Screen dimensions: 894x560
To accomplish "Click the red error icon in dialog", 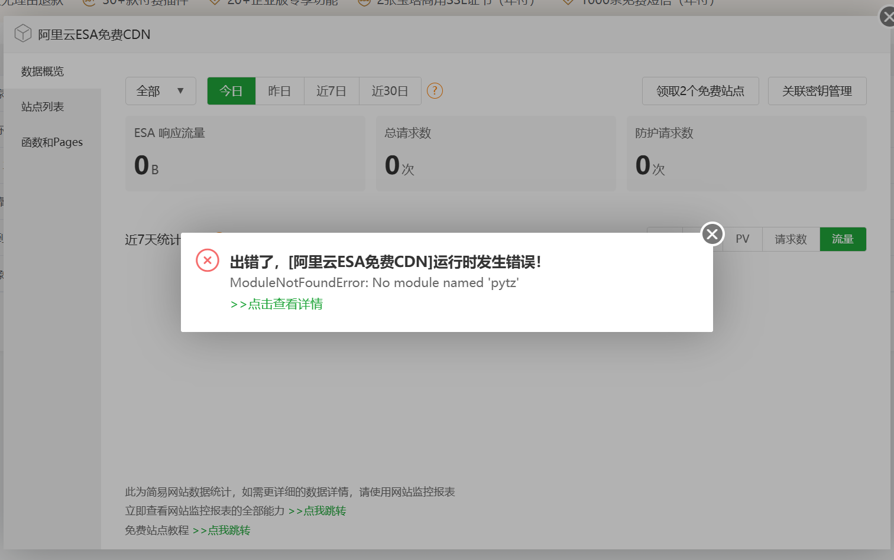I will click(208, 260).
